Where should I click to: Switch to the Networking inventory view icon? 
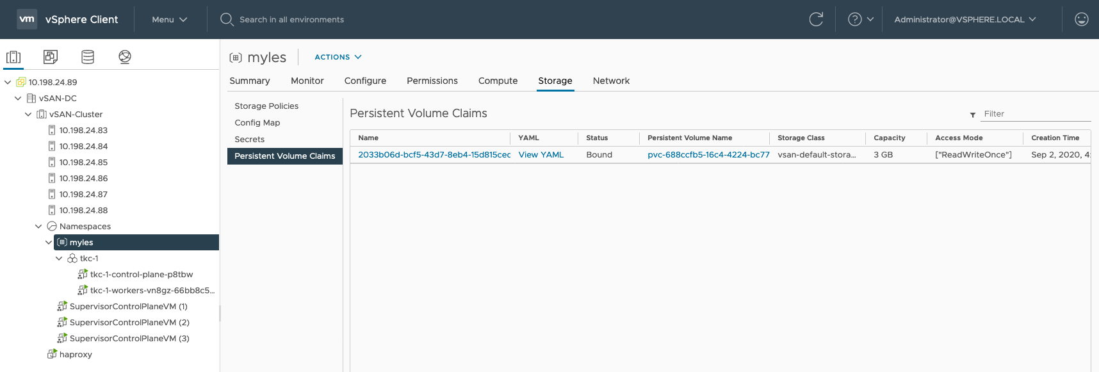(x=125, y=57)
